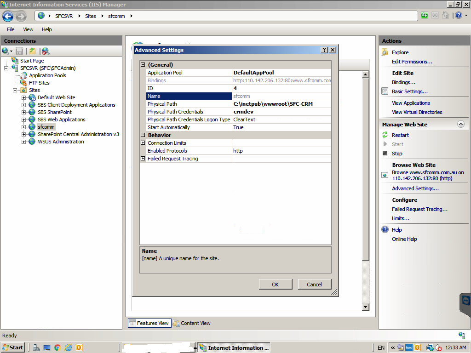Select the Start Automatically True value
The height and width of the screenshot is (353, 471).
[x=238, y=127]
